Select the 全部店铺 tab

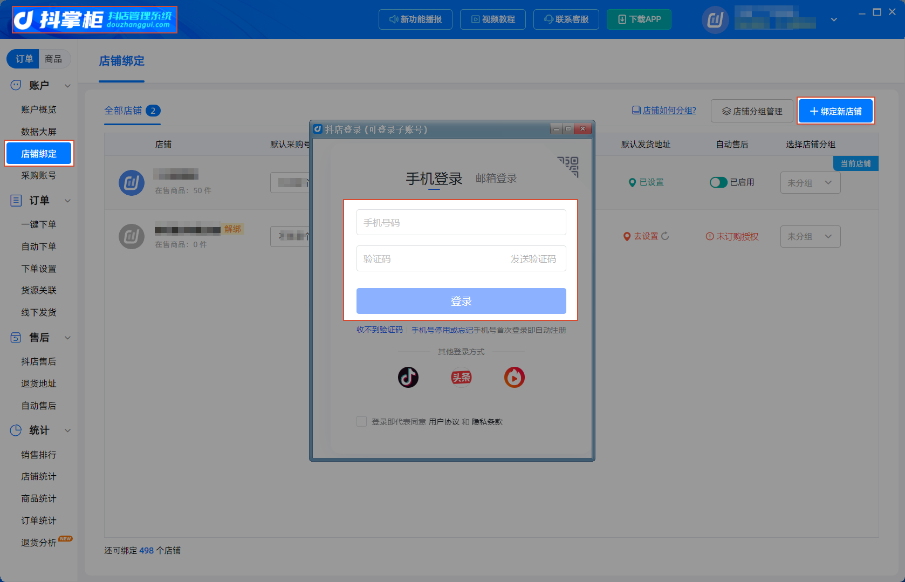pos(132,111)
